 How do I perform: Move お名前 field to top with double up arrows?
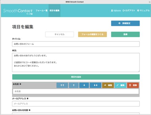coord(62,85)
